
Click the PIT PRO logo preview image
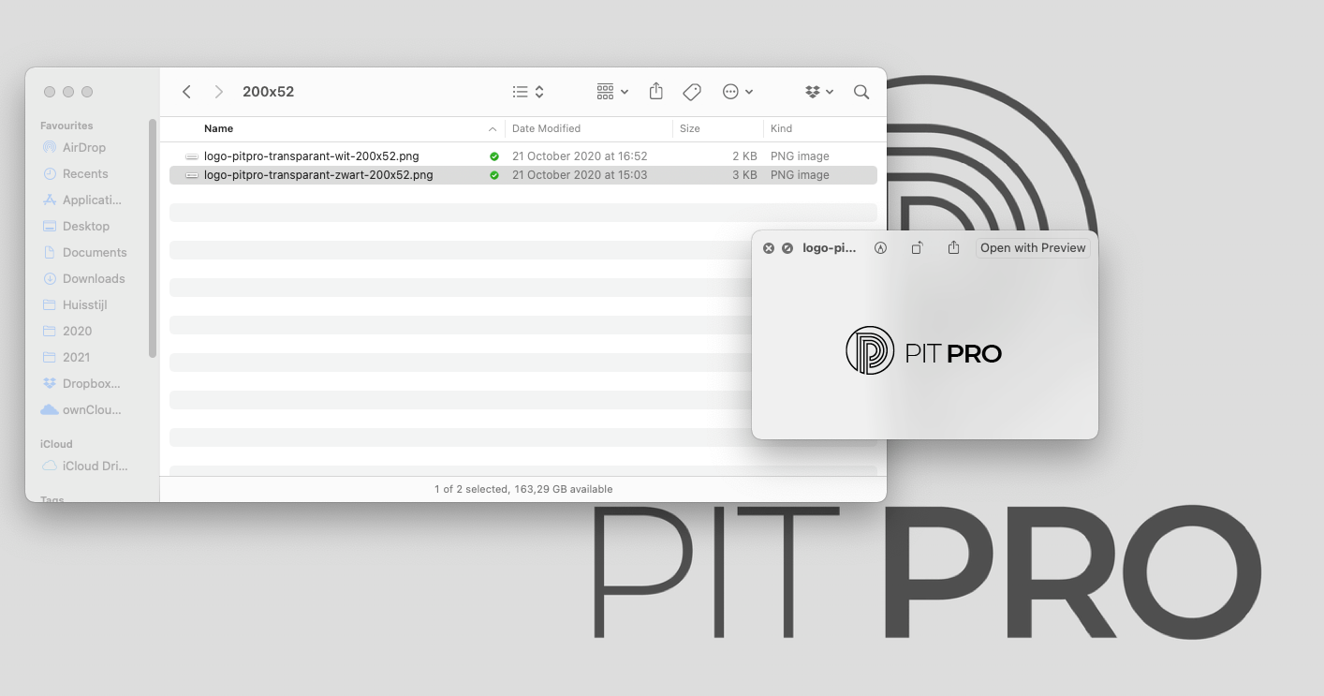click(923, 351)
